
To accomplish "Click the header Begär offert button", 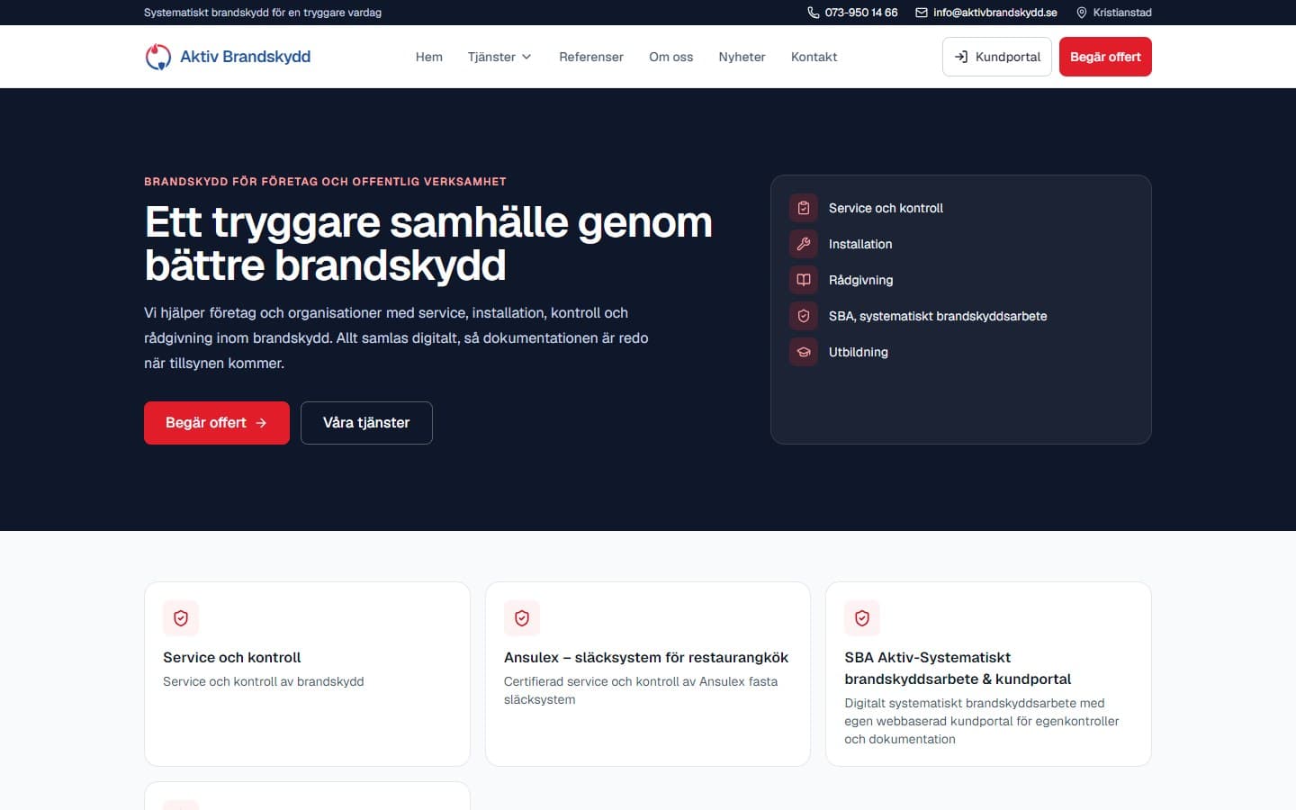I will click(1105, 57).
